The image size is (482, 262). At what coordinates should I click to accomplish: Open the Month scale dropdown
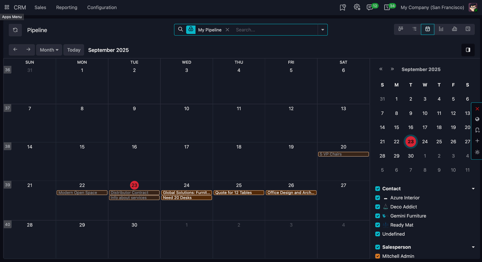(49, 50)
